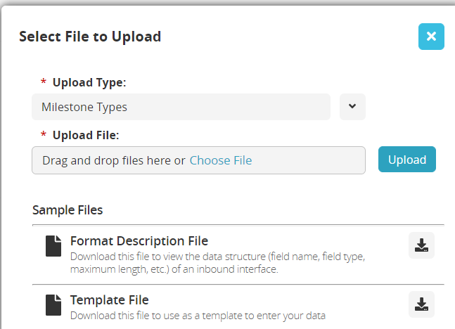This screenshot has width=455, height=329.
Task: Click the Choose File link
Action: click(220, 160)
